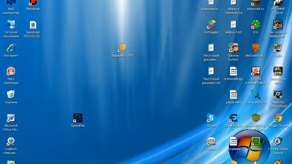
Task: Open the ICQ shortcut
Action: click(255, 25)
